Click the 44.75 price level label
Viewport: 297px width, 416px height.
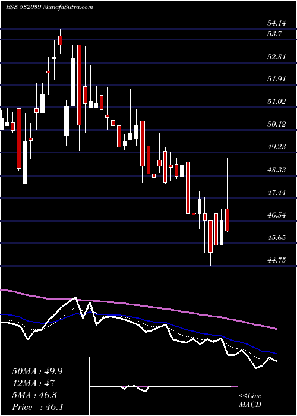pyautogui.click(x=277, y=260)
